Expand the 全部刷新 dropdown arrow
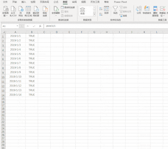Screen dimensions: 168x149 (x=56, y=16)
